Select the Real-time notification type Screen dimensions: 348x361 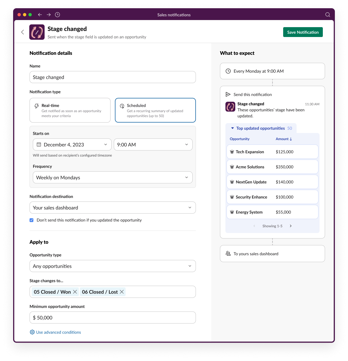[70, 110]
